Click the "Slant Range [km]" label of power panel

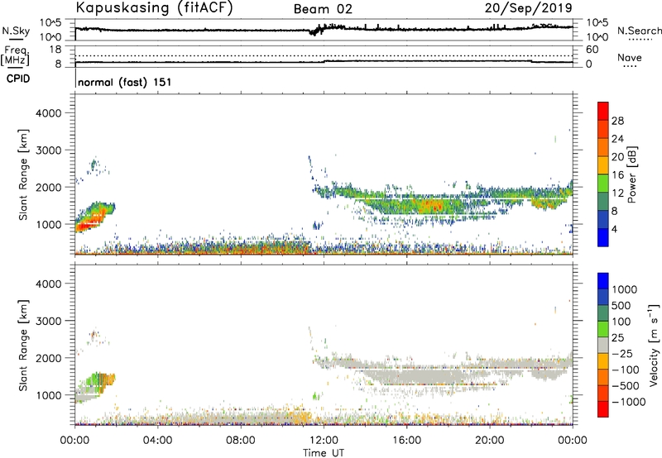coord(23,174)
